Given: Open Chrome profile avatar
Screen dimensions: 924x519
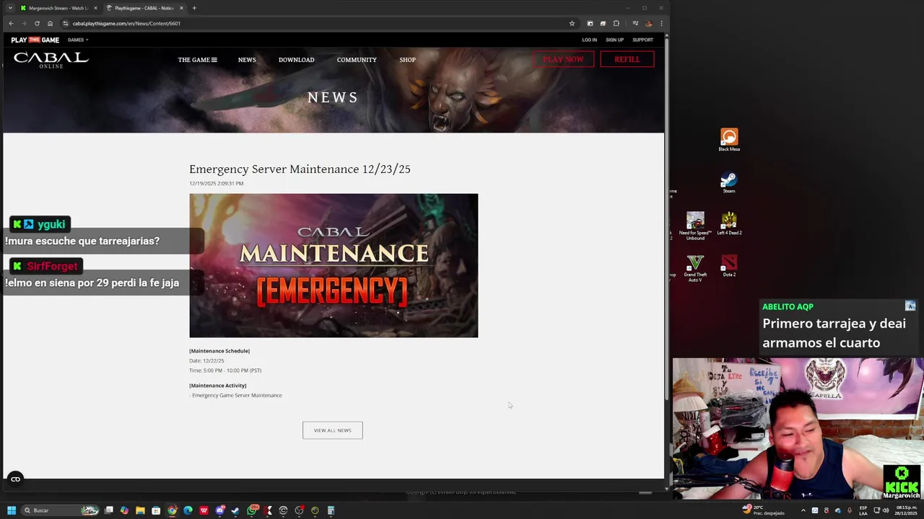Looking at the screenshot, I should pos(648,23).
